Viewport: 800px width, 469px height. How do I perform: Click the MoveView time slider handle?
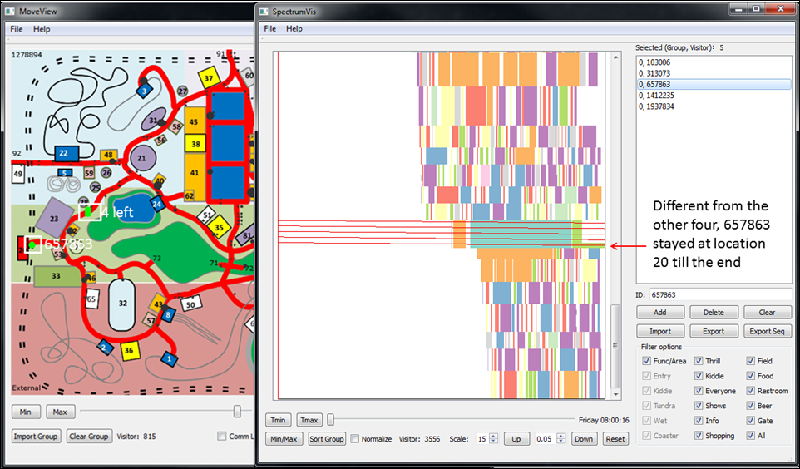pyautogui.click(x=237, y=412)
